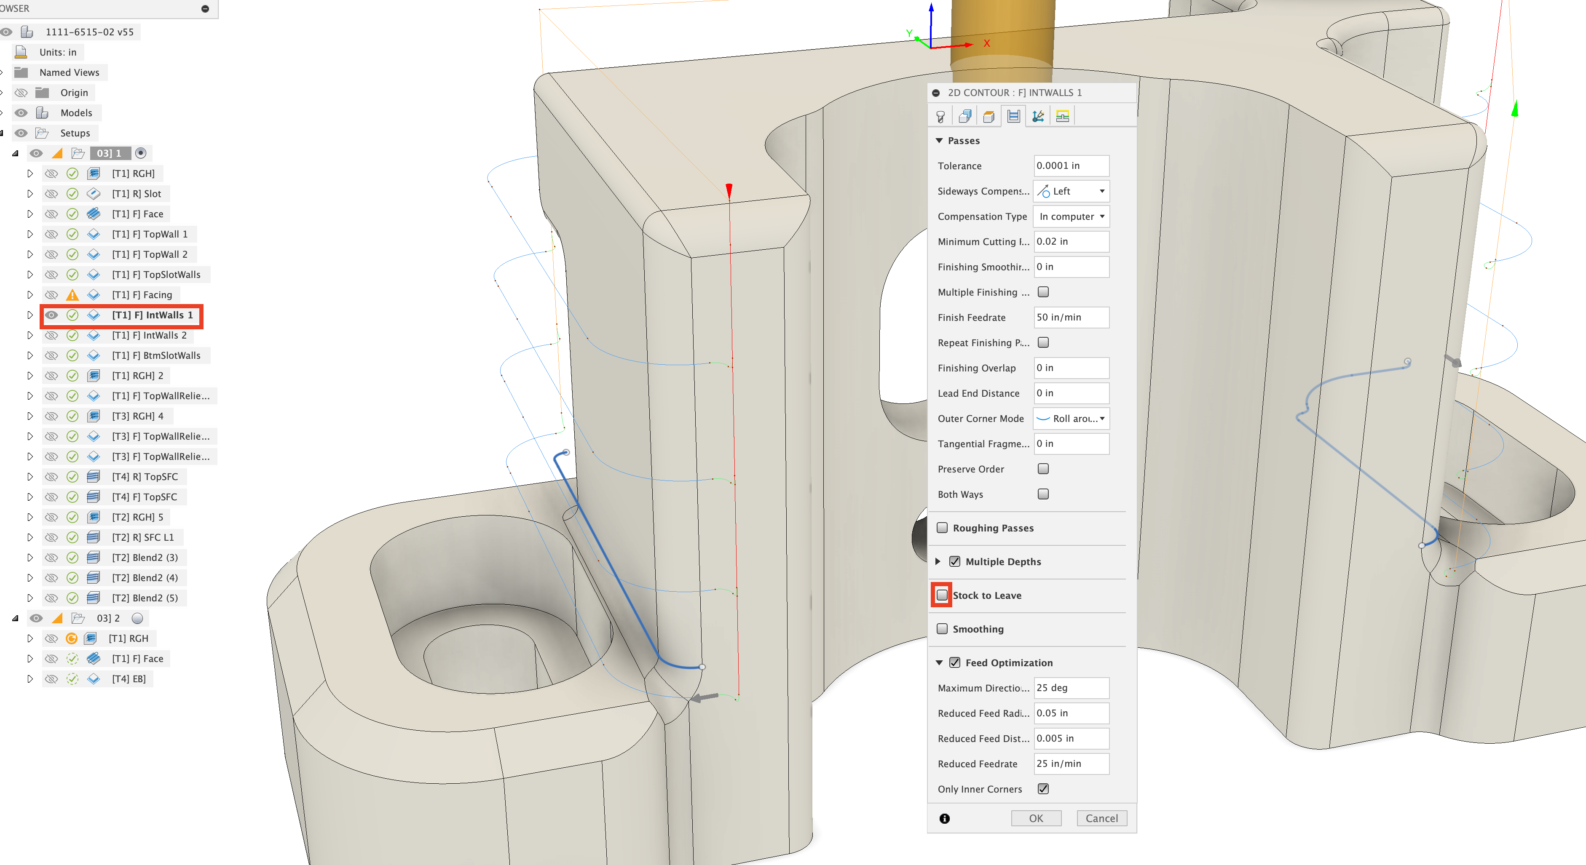1586x865 pixels.
Task: Check the Roughing Passes option
Action: click(x=942, y=528)
